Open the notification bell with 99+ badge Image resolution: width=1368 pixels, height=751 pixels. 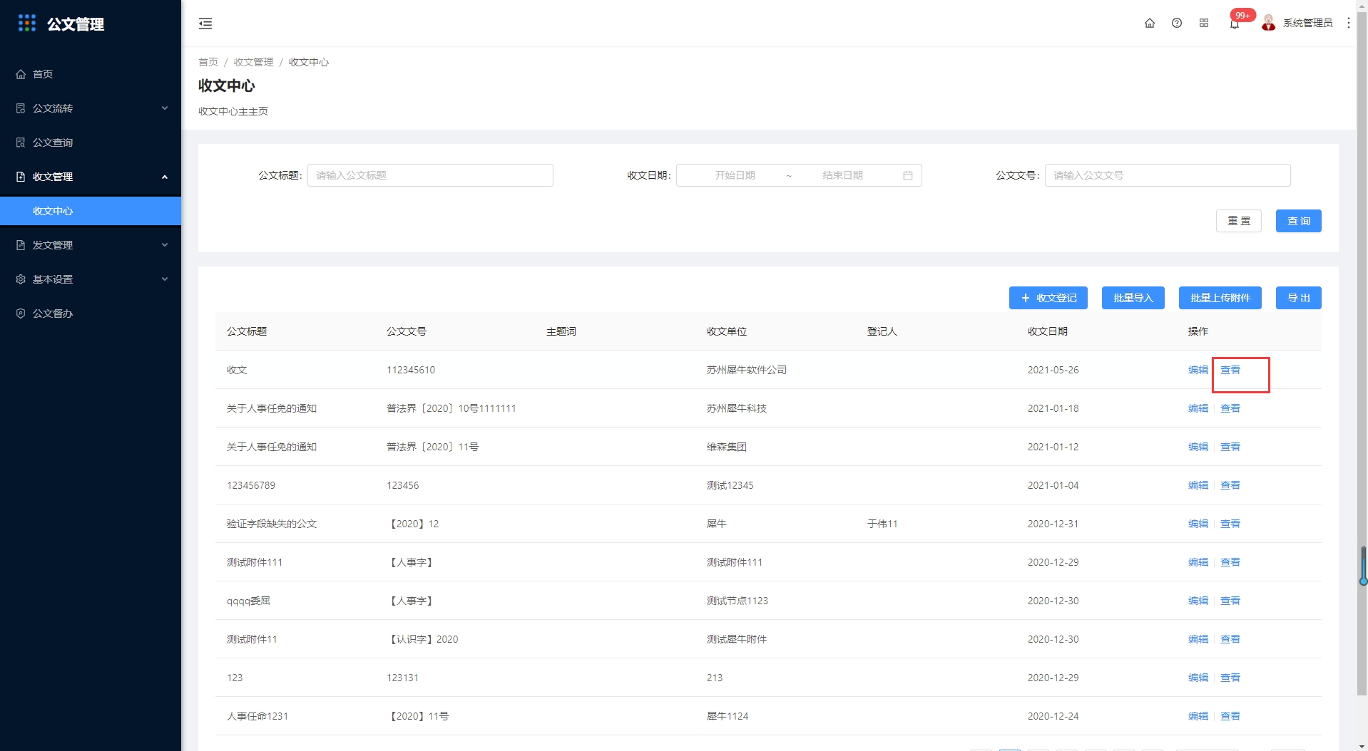tap(1235, 24)
